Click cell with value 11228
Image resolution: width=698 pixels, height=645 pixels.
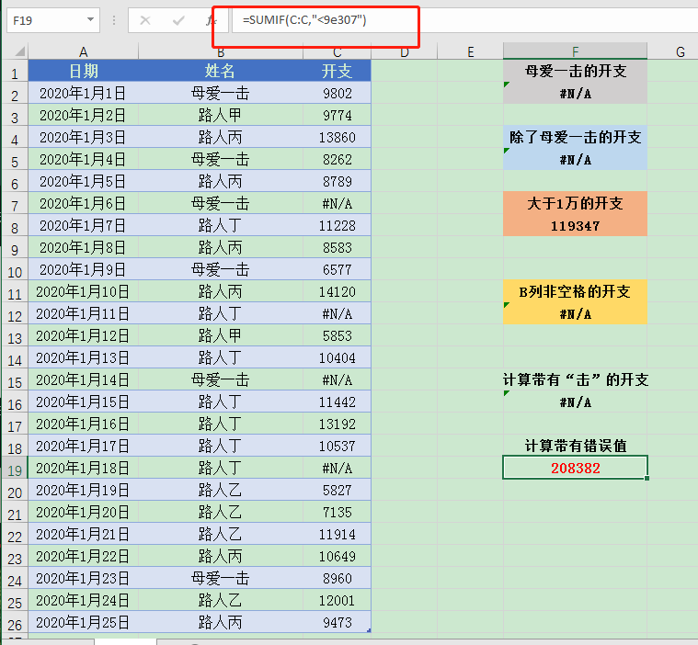337,225
